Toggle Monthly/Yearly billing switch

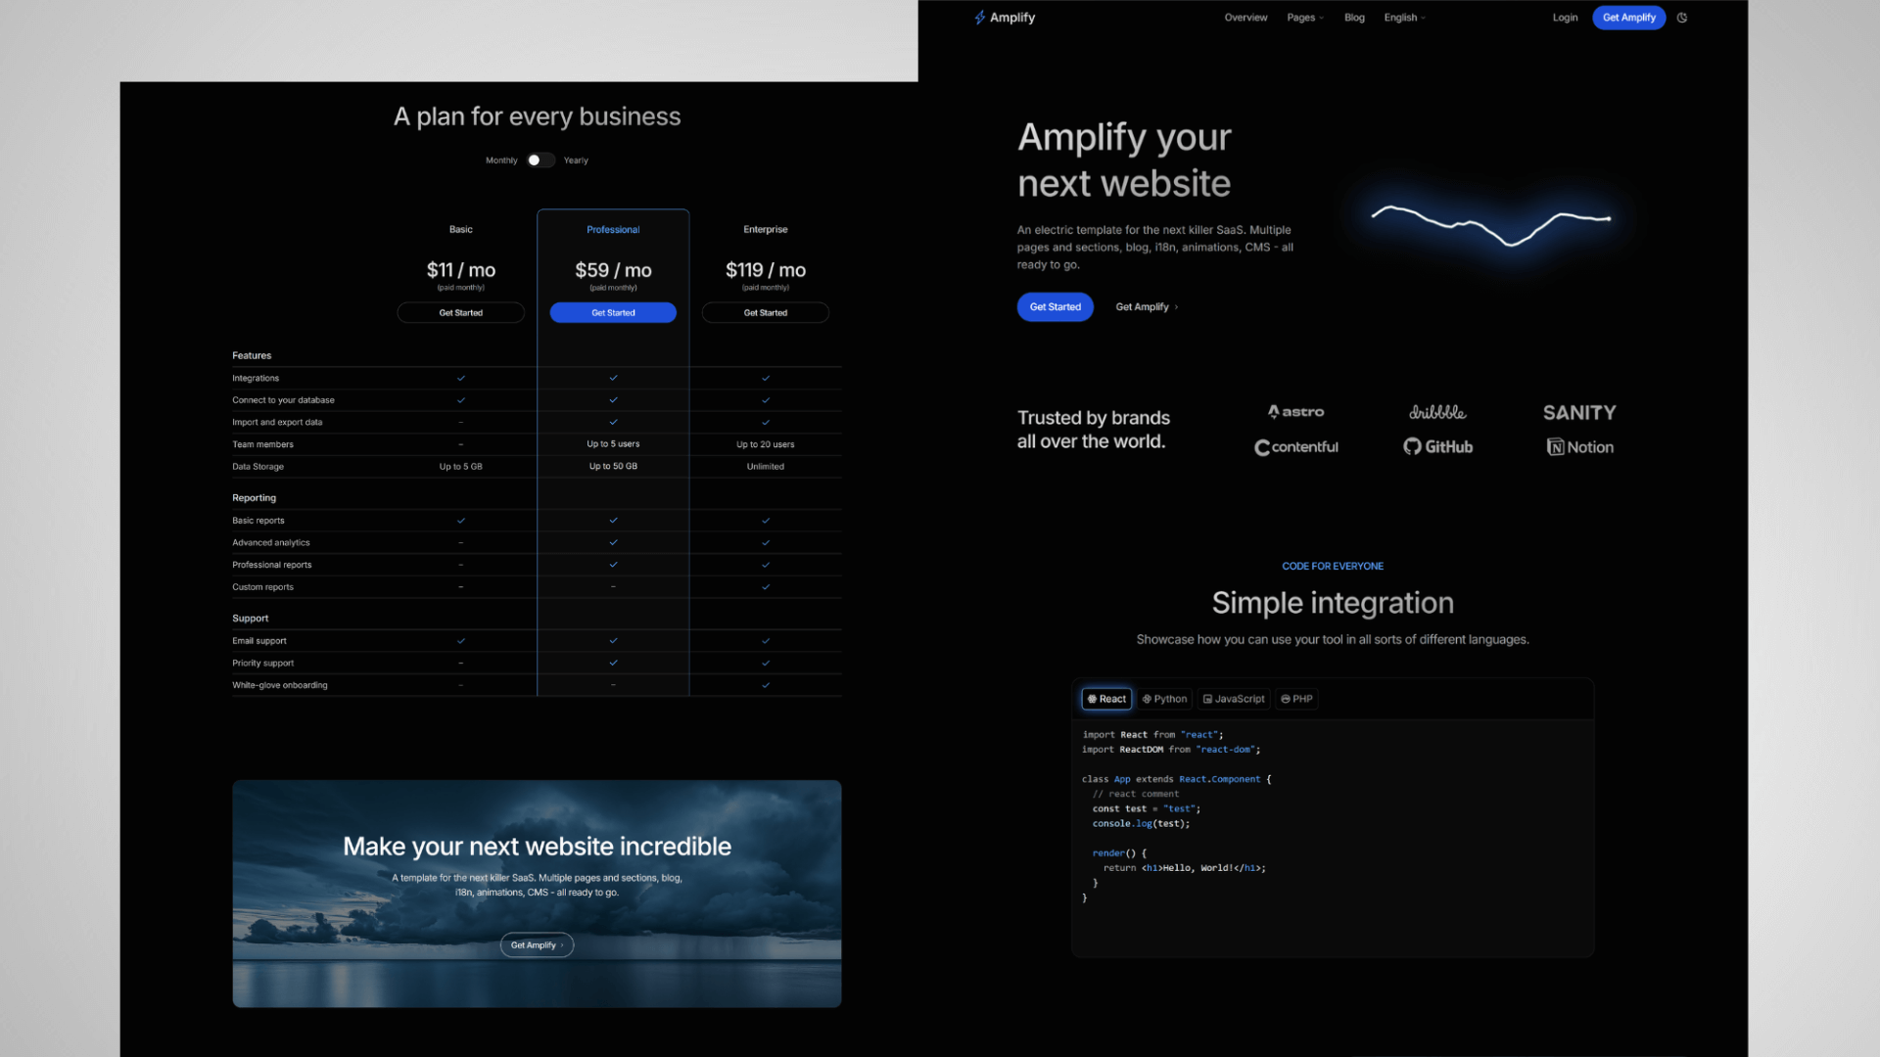tap(540, 161)
